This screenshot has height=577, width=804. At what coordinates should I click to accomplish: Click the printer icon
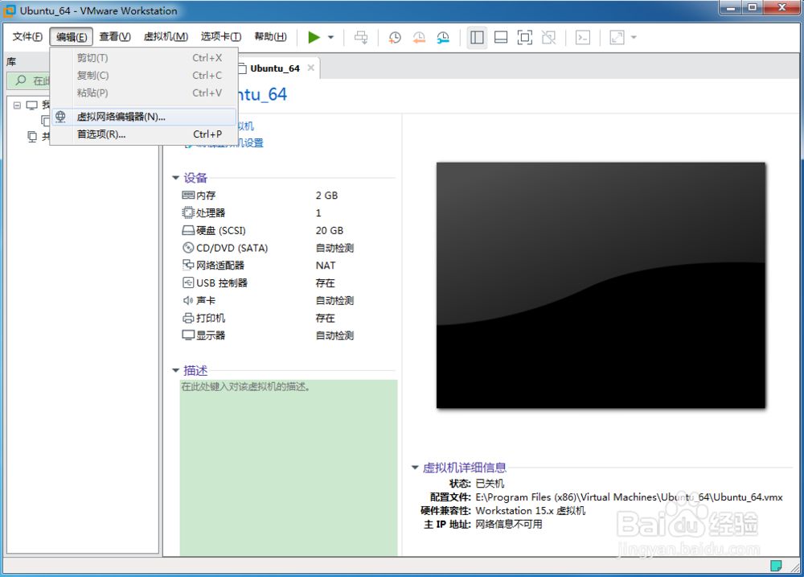coord(188,318)
